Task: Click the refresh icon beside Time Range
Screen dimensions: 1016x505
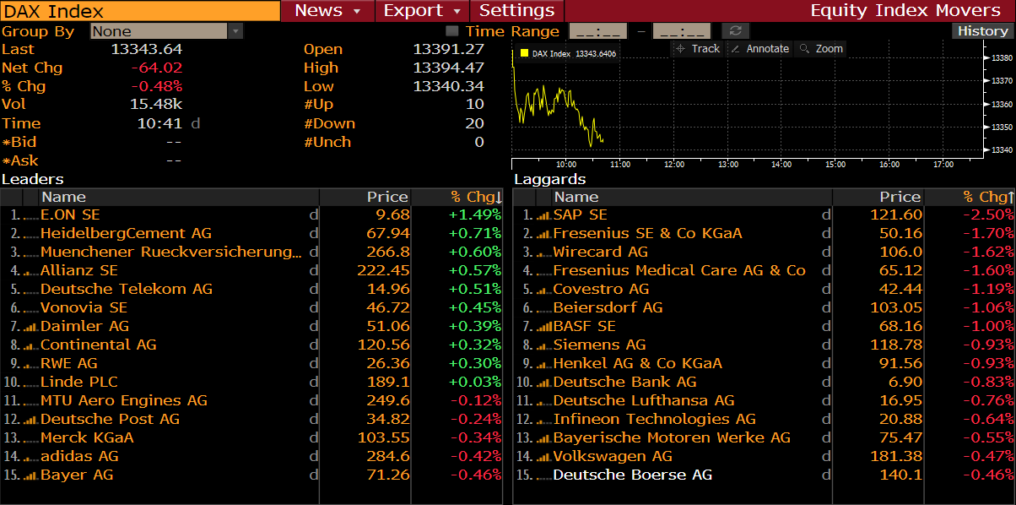Action: point(735,31)
